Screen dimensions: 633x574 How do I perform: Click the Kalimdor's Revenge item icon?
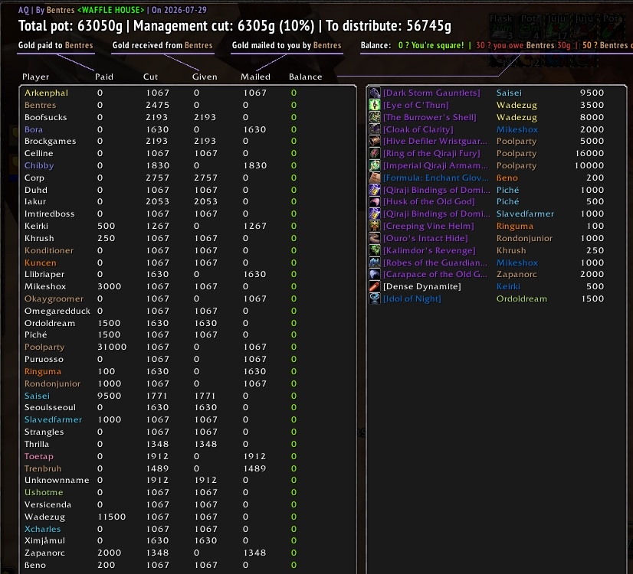pos(375,250)
